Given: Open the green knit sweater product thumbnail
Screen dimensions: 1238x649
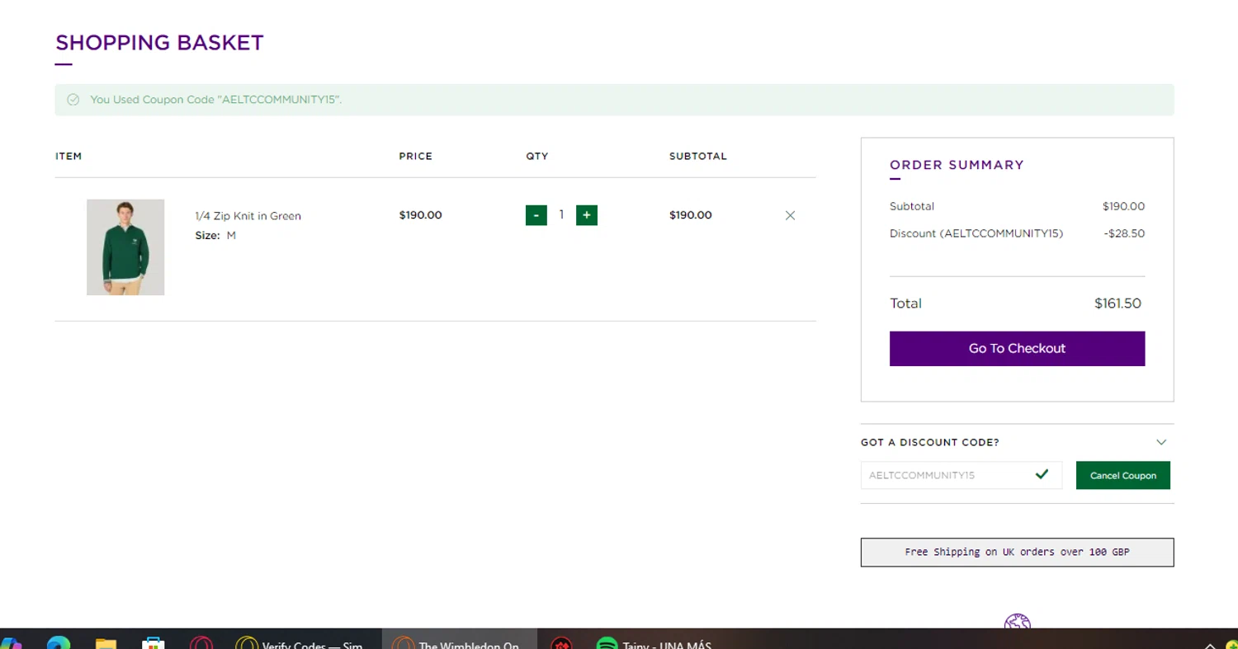Looking at the screenshot, I should pos(125,247).
